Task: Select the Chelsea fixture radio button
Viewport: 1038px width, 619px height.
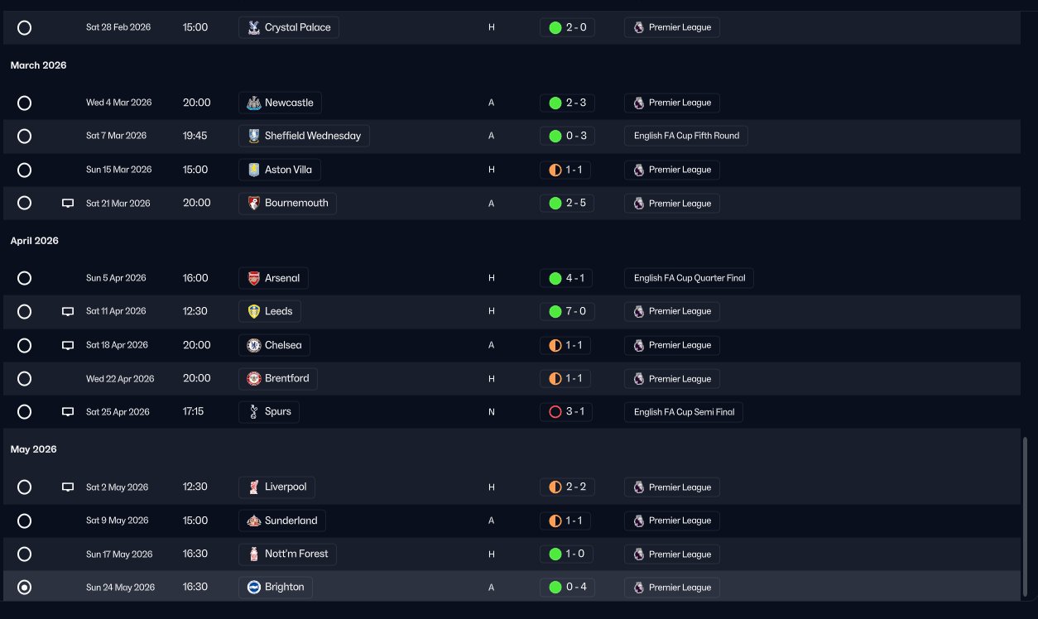Action: [25, 345]
